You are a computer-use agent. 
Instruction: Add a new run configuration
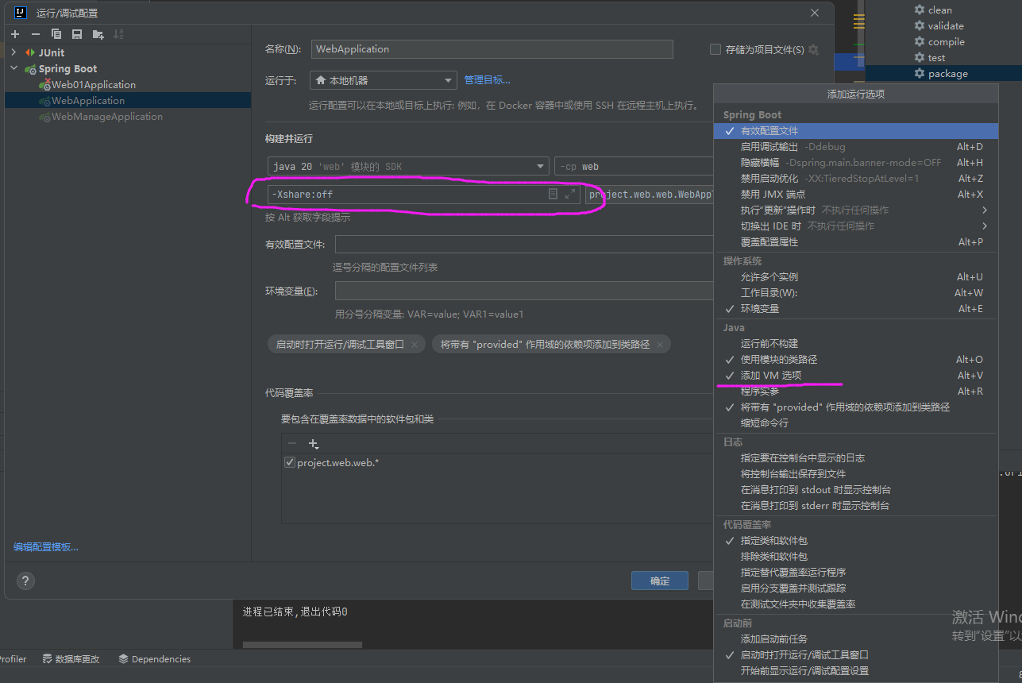point(15,34)
